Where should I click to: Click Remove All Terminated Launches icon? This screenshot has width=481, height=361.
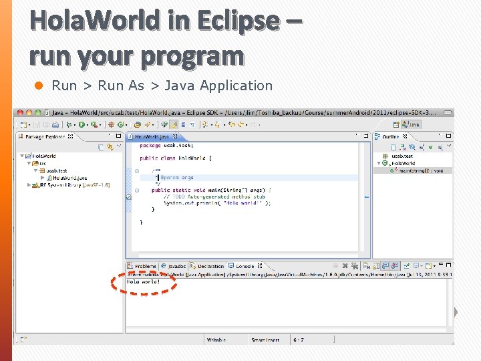click(355, 266)
